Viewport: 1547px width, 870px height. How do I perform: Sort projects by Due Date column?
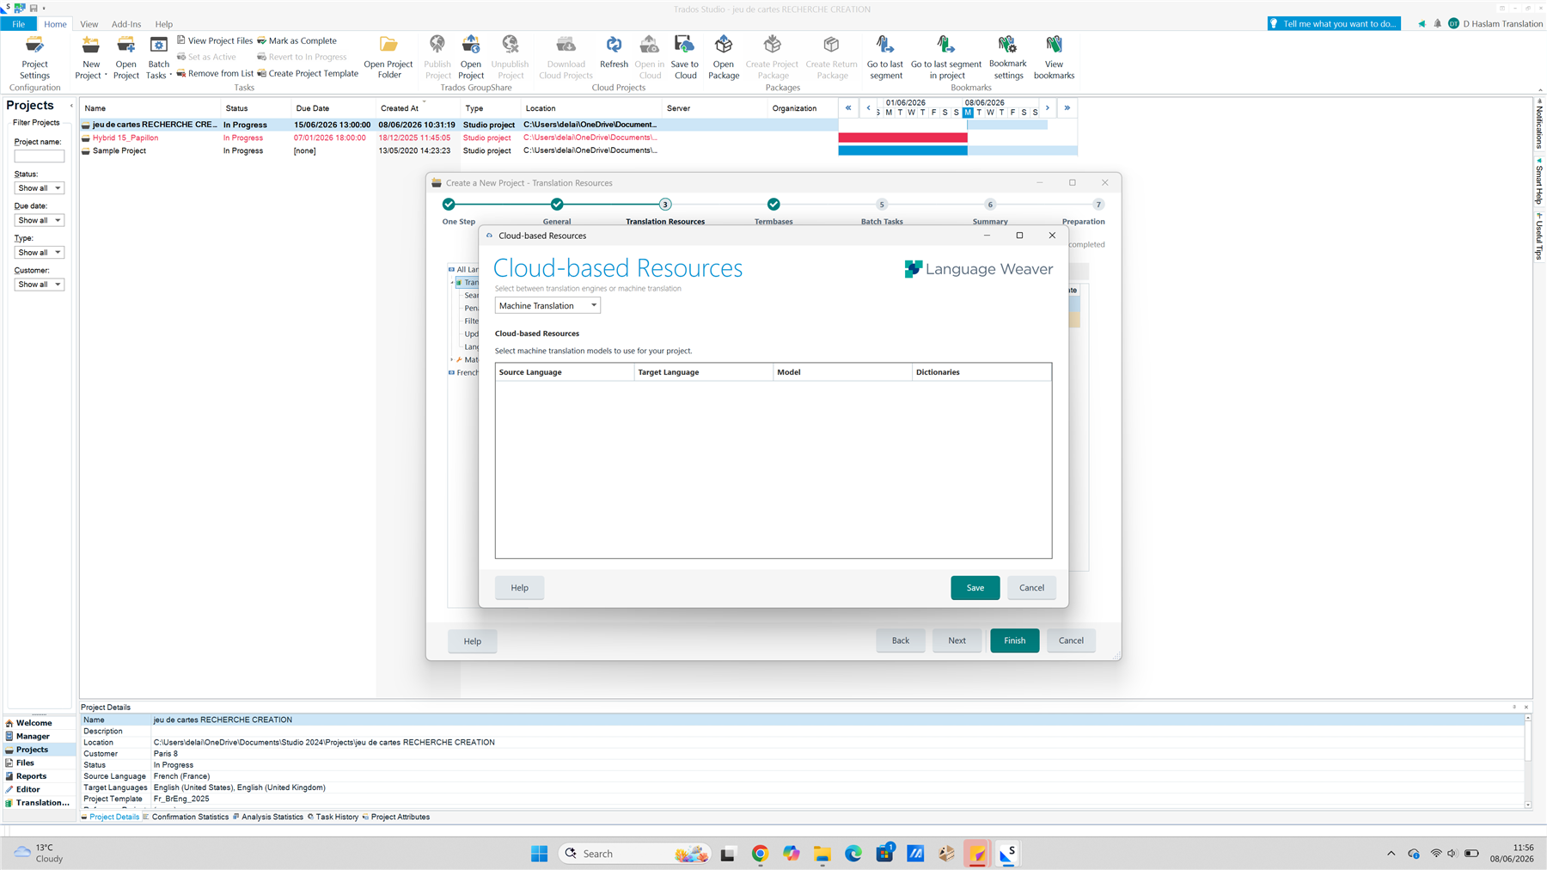coord(333,108)
